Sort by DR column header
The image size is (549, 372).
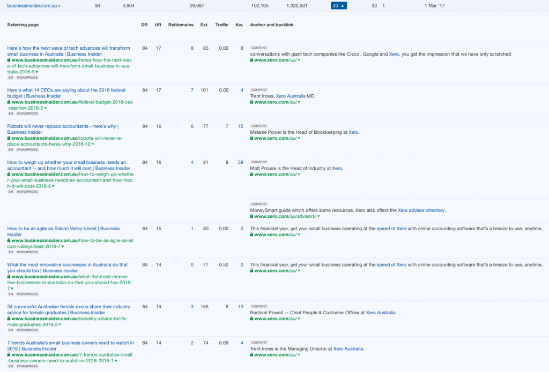[x=144, y=25]
